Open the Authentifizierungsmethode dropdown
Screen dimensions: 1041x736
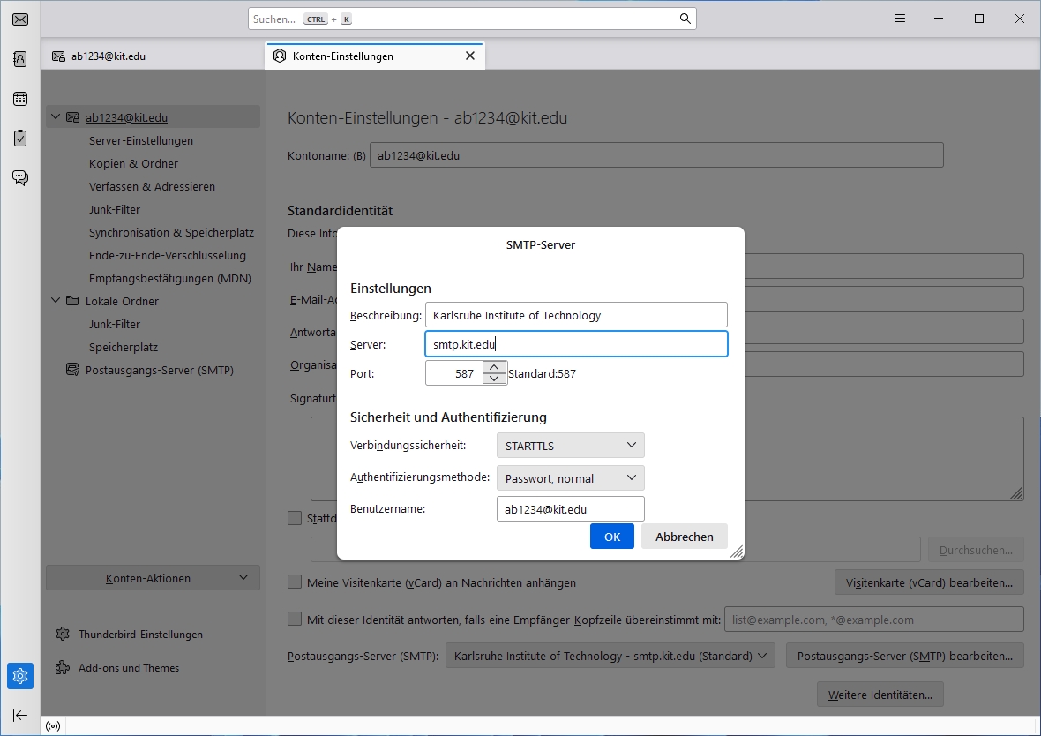(570, 478)
